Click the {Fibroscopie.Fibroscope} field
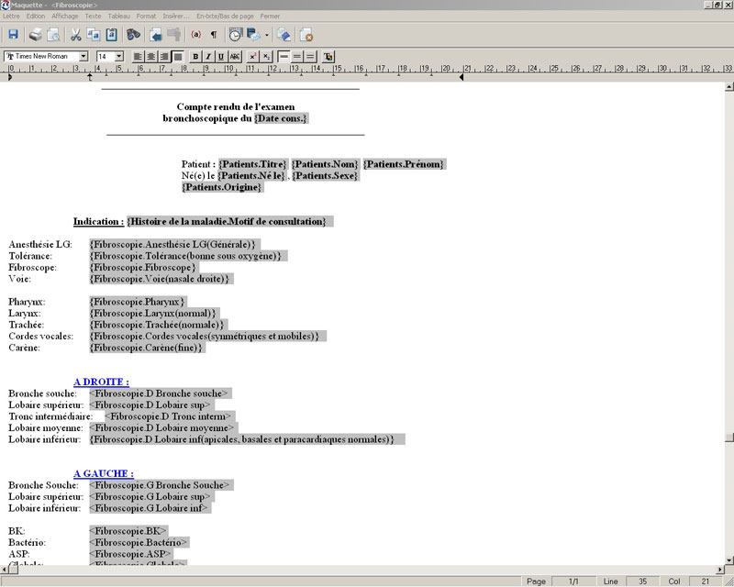734x587 pixels. tap(143, 268)
